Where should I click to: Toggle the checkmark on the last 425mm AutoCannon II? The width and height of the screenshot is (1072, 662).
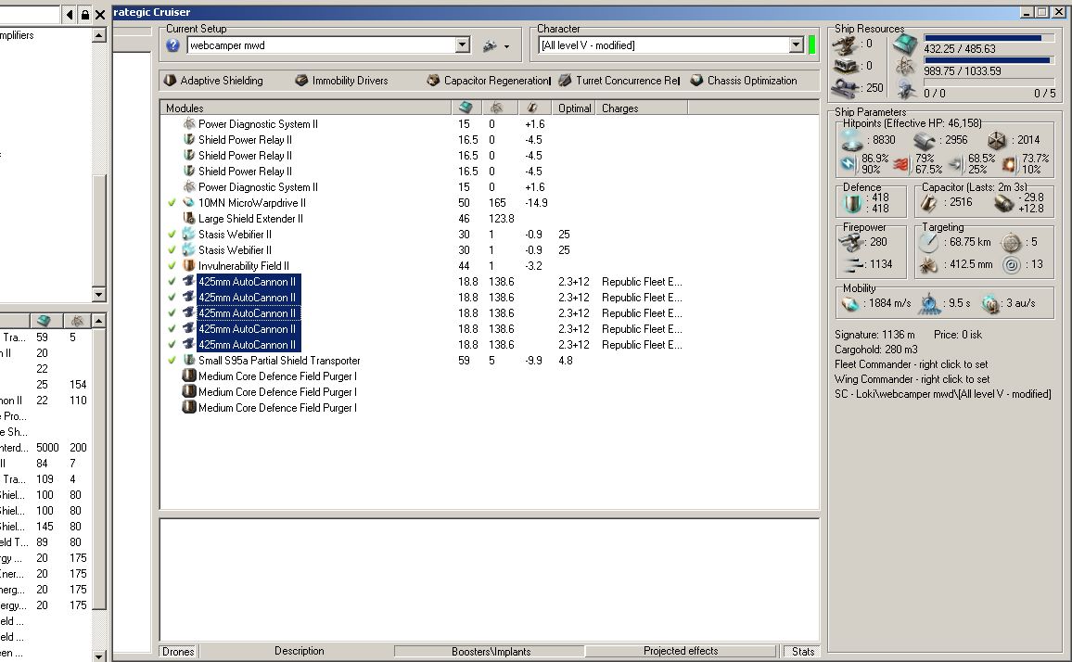[x=172, y=345]
